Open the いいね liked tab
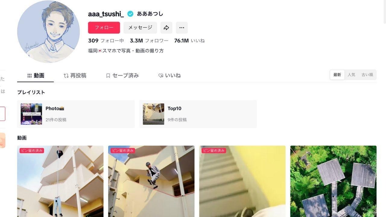The height and width of the screenshot is (217, 386). (169, 76)
